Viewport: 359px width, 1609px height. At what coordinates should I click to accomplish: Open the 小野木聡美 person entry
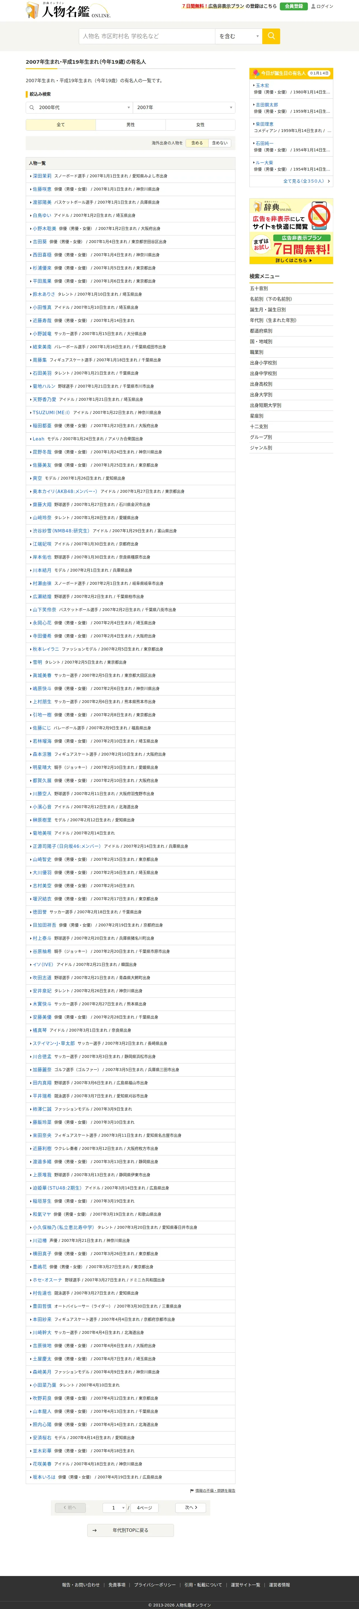click(44, 229)
